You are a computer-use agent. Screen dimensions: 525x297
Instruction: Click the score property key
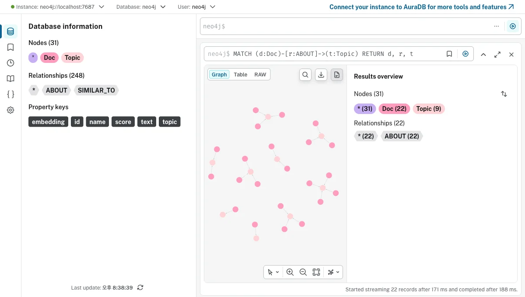pos(123,122)
